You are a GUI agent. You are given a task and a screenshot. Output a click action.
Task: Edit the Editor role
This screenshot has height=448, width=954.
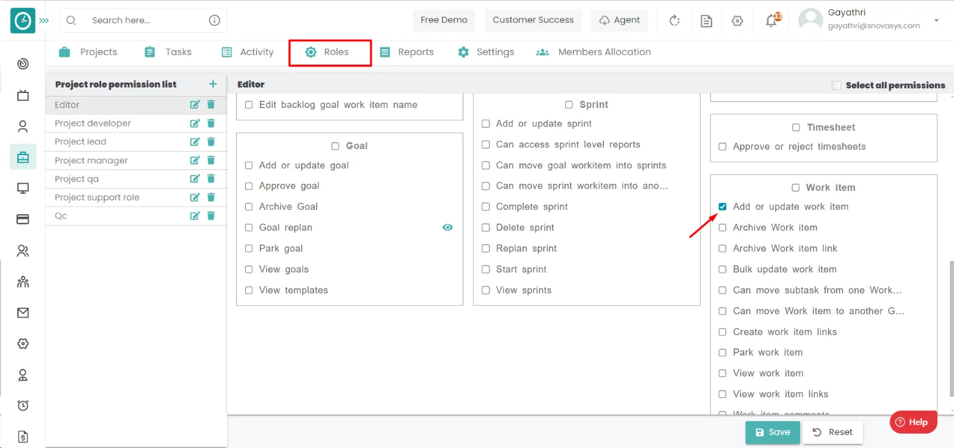point(194,104)
